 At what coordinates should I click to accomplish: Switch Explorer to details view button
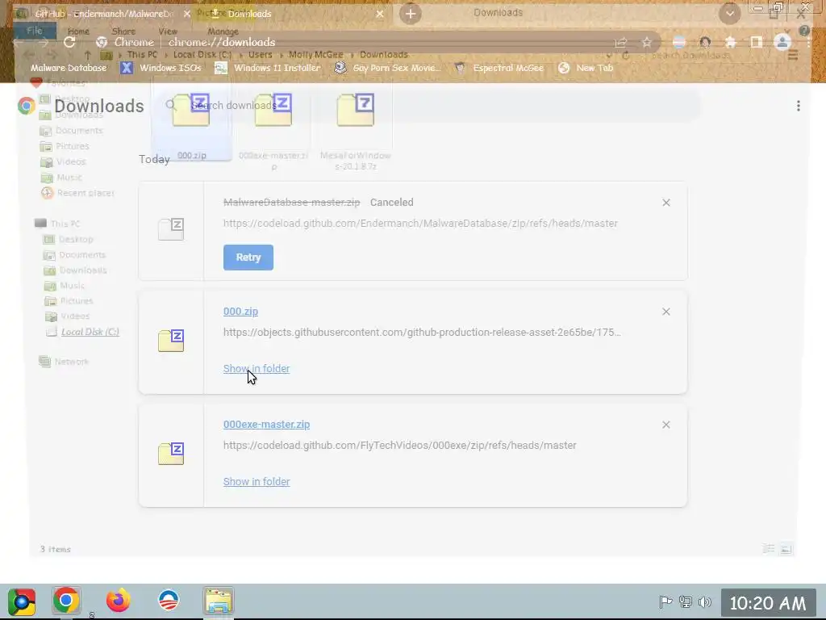769,549
